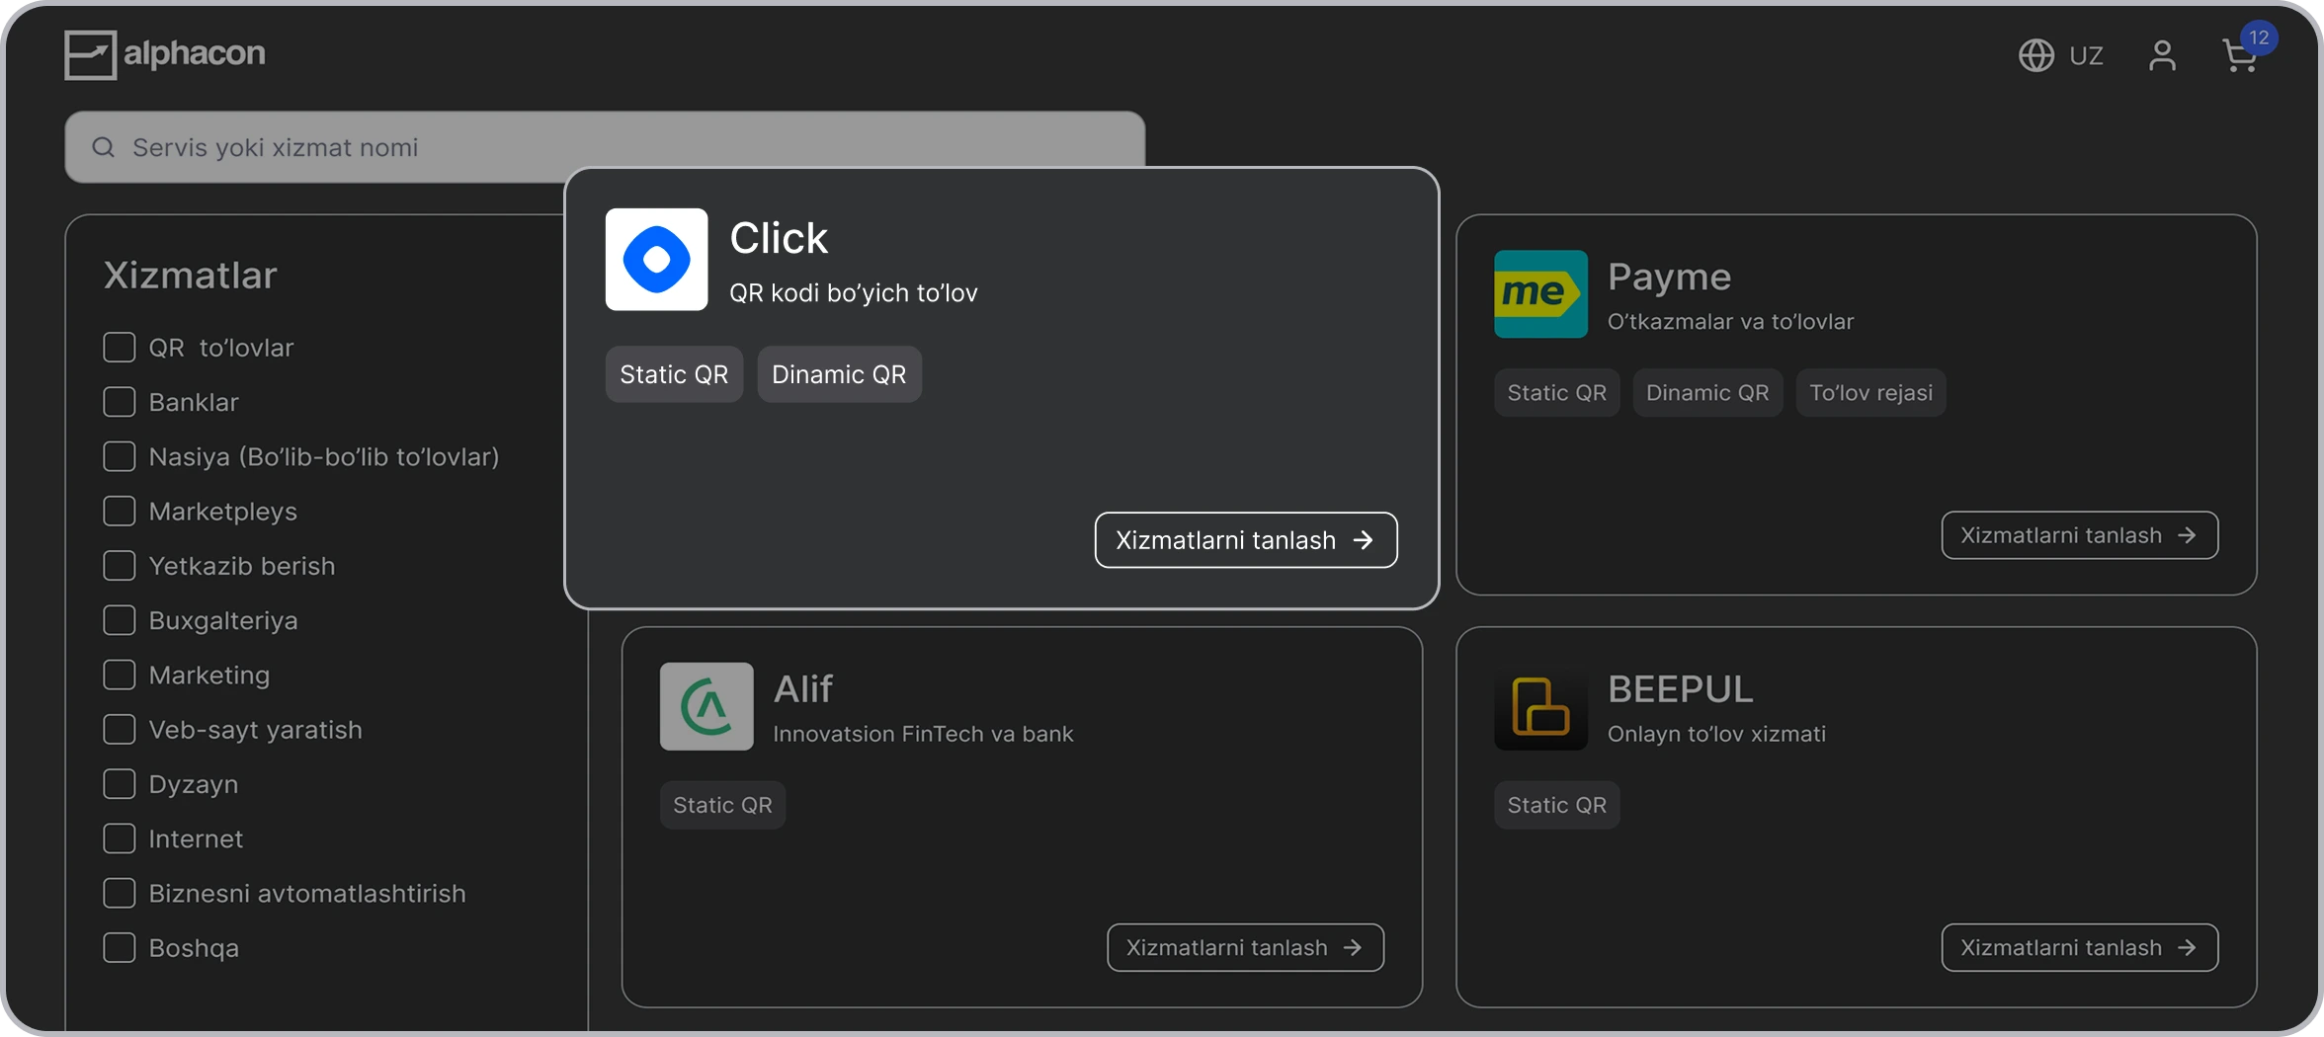
Task: Toggle Biznesni avtomatlashtirish checkbox
Action: [x=120, y=893]
